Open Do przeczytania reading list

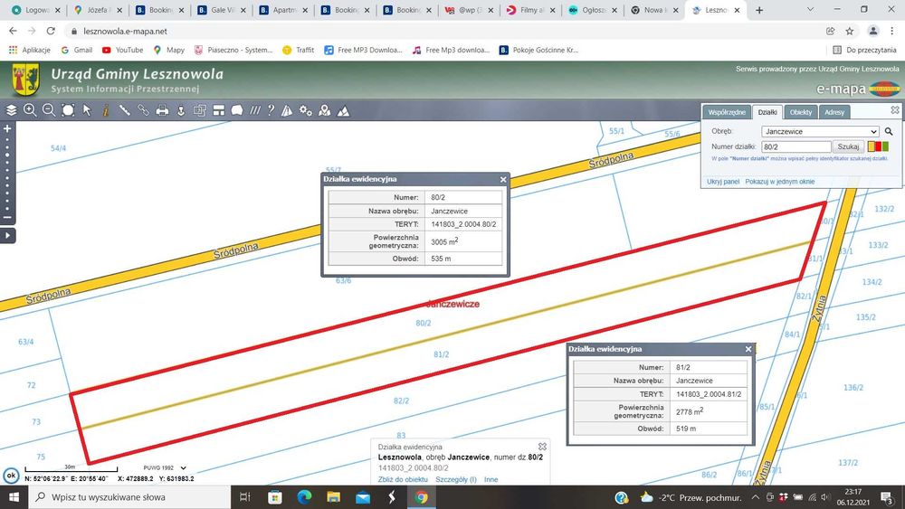[x=864, y=50]
